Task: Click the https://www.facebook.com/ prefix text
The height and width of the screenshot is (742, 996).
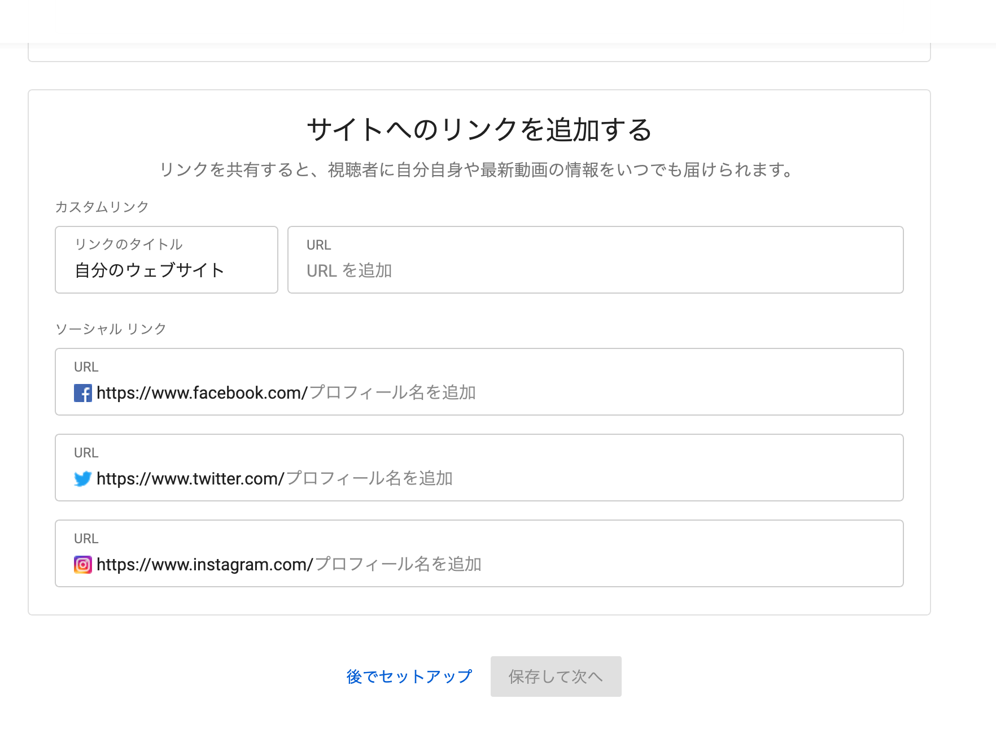Action: pyautogui.click(x=202, y=393)
